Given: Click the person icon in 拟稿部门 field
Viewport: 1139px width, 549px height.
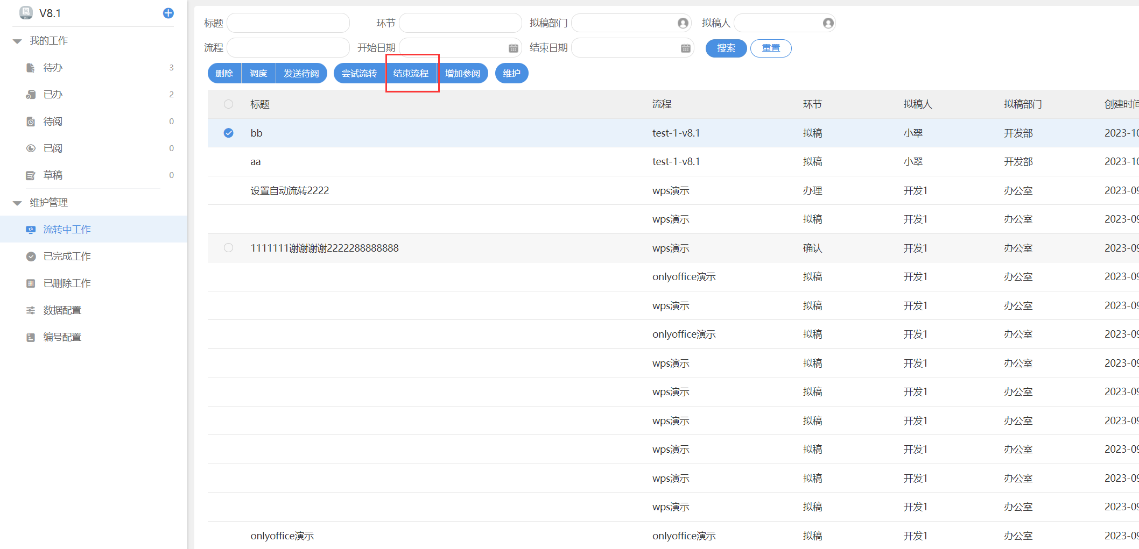Looking at the screenshot, I should click(x=683, y=23).
